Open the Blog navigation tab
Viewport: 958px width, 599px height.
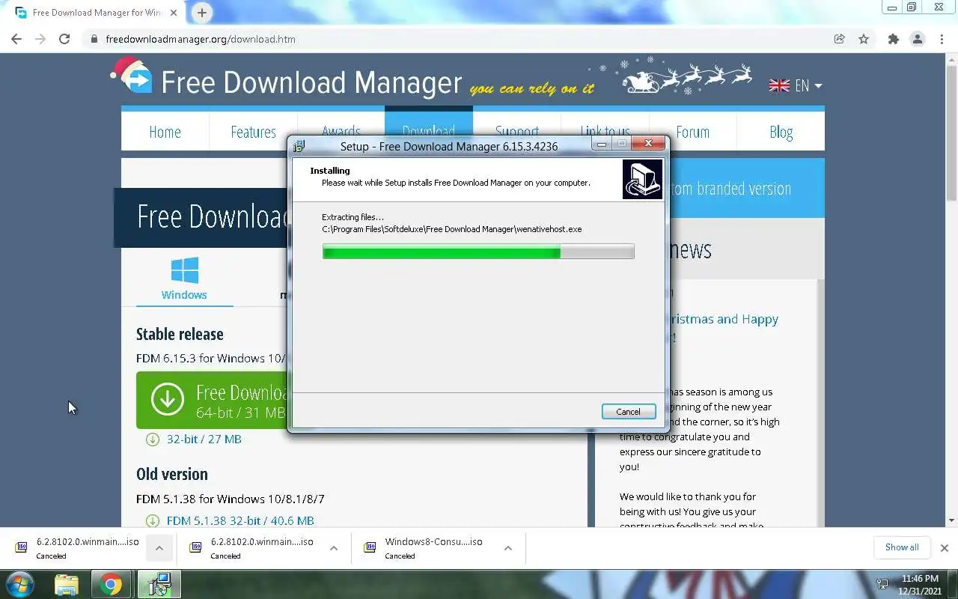(x=781, y=132)
